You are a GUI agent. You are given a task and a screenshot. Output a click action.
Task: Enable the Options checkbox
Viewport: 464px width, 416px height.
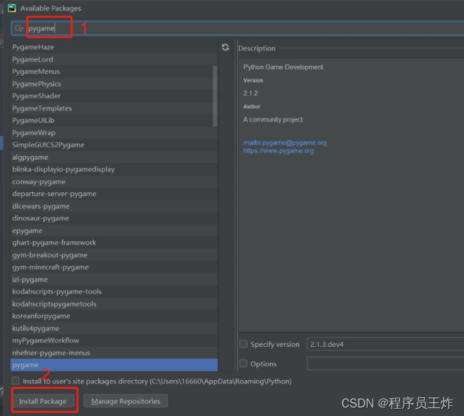[243, 363]
